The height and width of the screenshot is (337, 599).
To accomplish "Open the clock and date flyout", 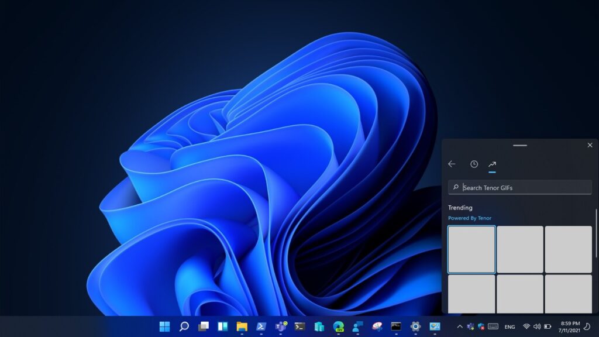I will 570,326.
